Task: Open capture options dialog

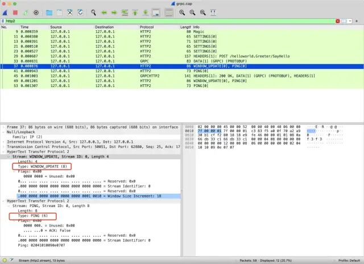Action: (x=36, y=13)
